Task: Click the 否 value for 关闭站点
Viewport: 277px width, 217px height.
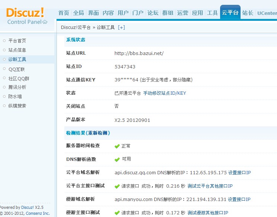Action: 117,106
